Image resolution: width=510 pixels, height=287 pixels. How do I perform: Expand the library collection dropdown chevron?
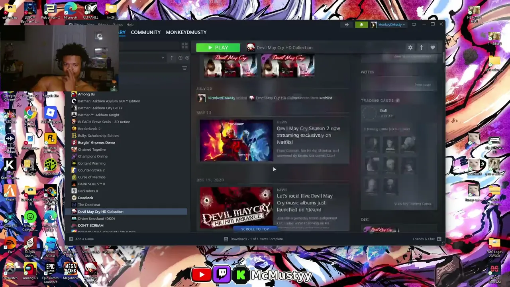tap(163, 58)
